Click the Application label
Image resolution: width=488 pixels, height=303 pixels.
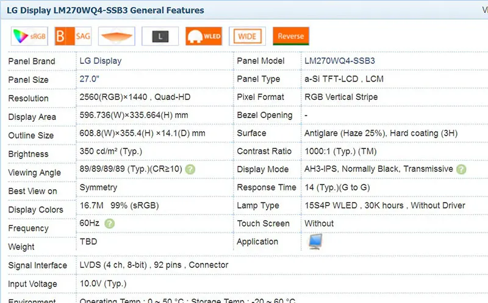(x=257, y=242)
